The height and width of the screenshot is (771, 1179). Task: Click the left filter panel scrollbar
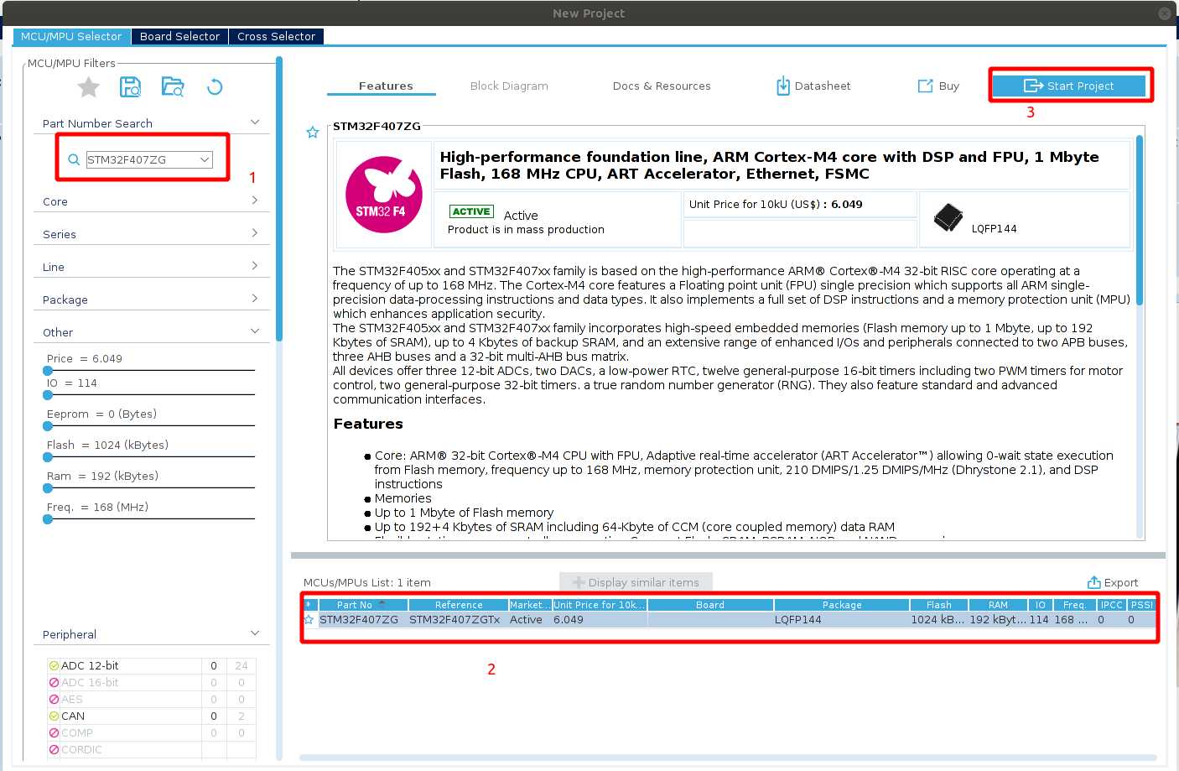pyautogui.click(x=279, y=199)
